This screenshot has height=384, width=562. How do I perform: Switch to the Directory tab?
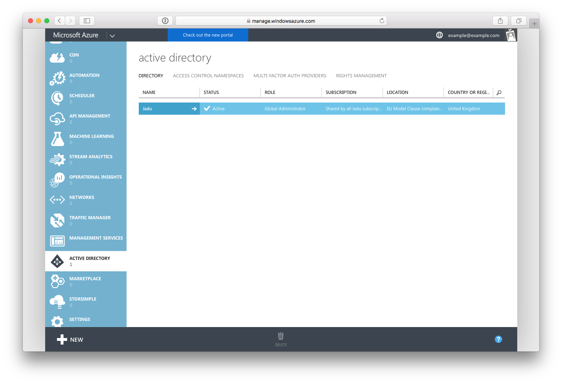(151, 76)
